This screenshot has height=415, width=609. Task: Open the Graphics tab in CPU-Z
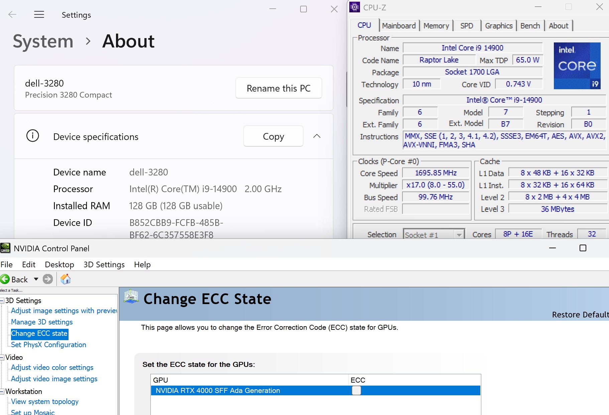pyautogui.click(x=499, y=26)
